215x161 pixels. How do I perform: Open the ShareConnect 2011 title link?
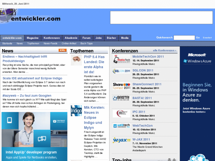pos(147,84)
